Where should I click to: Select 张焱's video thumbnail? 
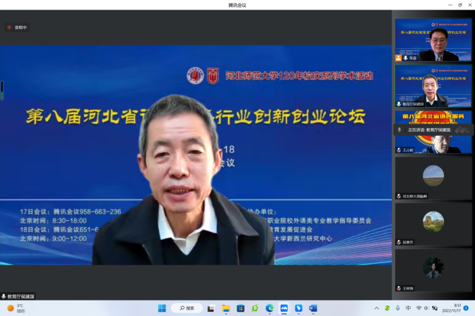tap(433, 39)
